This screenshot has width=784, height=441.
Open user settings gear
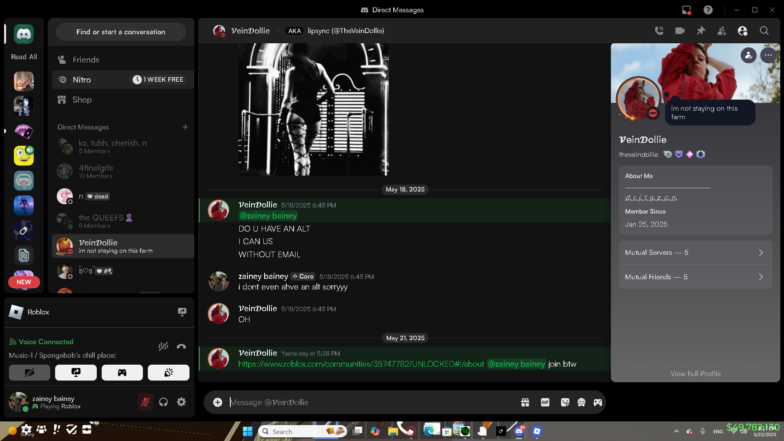(x=181, y=402)
